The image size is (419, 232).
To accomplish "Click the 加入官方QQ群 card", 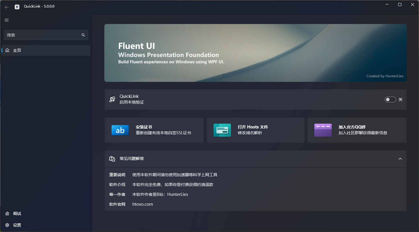I will click(x=357, y=130).
